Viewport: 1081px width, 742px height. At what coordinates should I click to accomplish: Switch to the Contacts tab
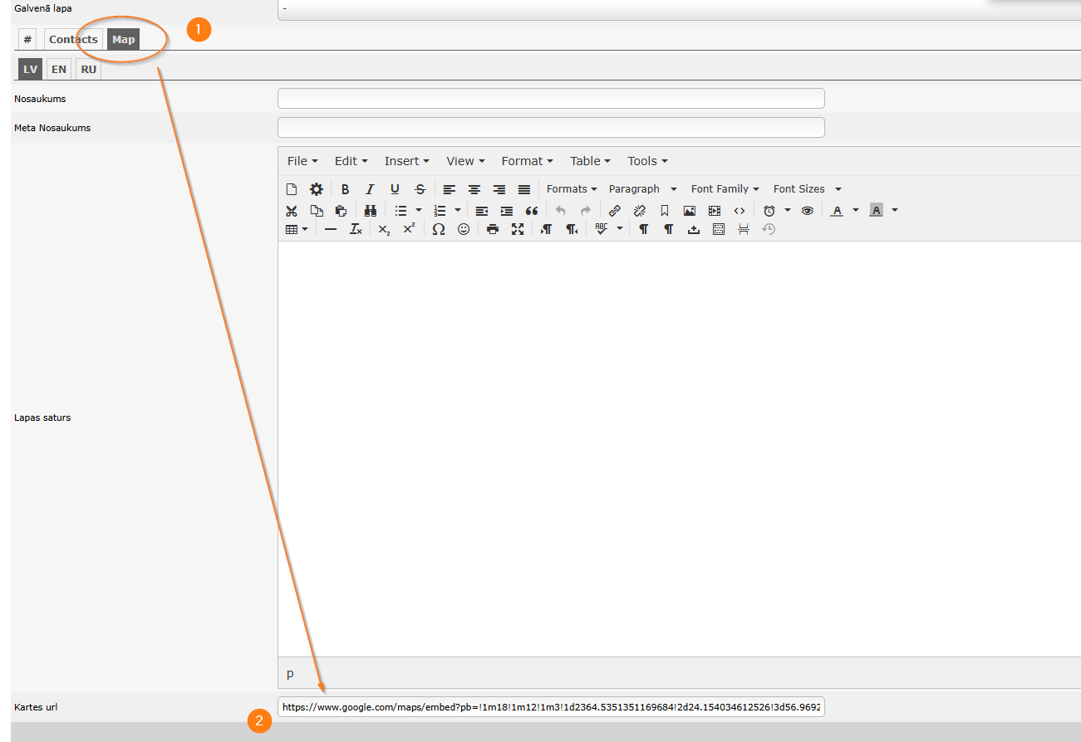[73, 40]
